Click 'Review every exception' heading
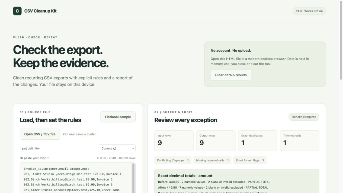This screenshot has width=343, height=193. (x=186, y=120)
